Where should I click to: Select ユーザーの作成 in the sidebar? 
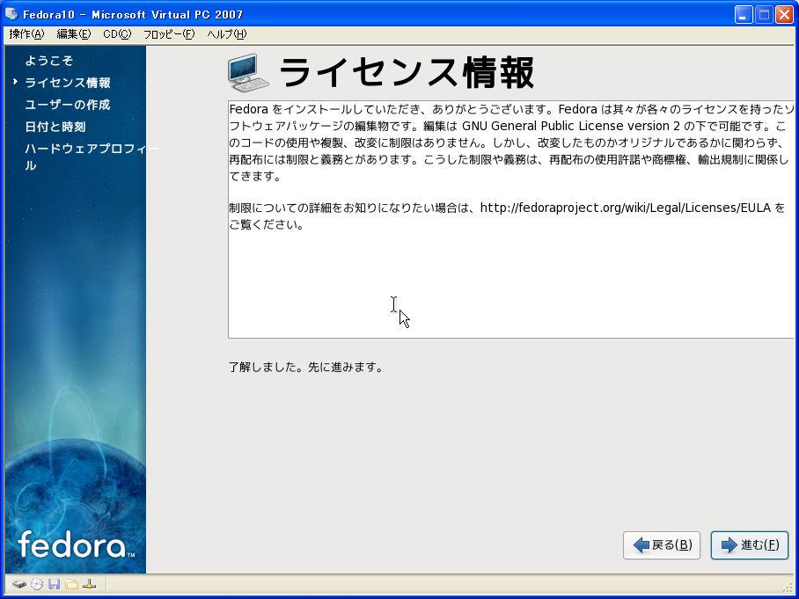coord(67,105)
